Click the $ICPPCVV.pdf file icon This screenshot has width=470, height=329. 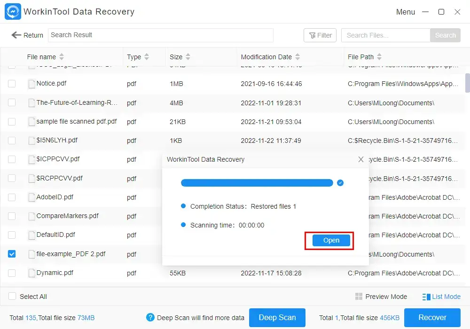pyautogui.click(x=31, y=159)
